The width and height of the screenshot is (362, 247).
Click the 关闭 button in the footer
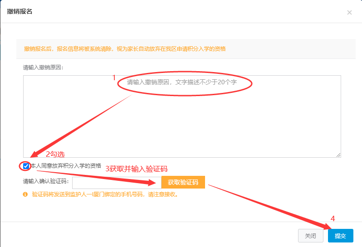click(310, 236)
